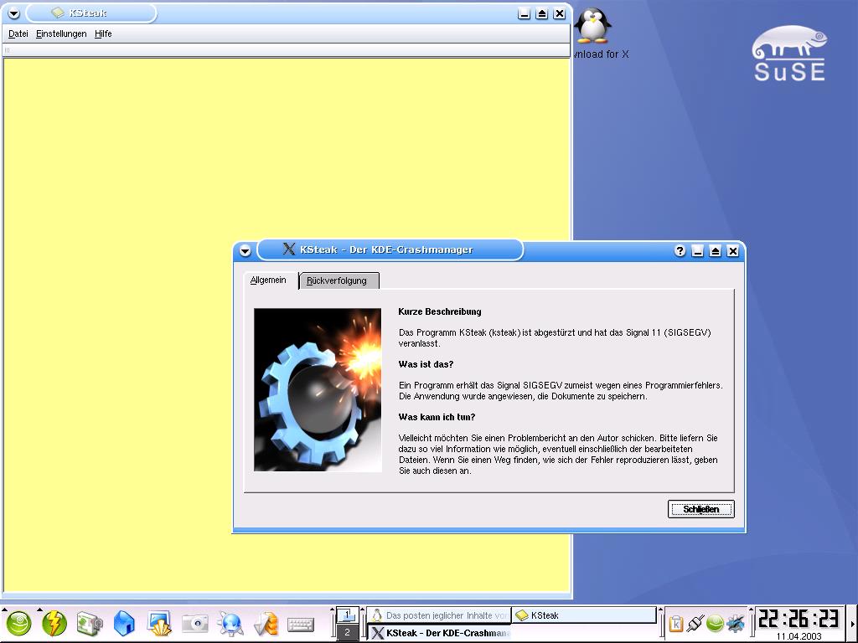Open the Crashmanager window menu arrow
Image resolution: width=858 pixels, height=643 pixels.
246,251
